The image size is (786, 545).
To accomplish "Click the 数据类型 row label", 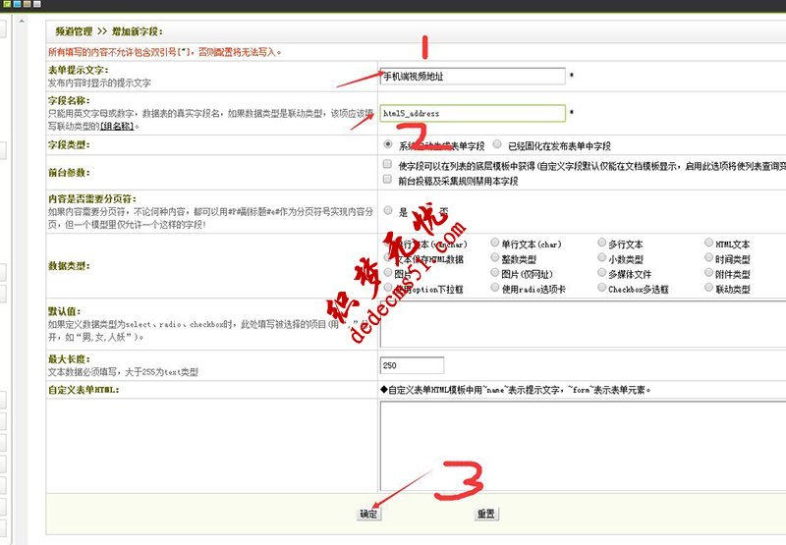I will [x=69, y=266].
